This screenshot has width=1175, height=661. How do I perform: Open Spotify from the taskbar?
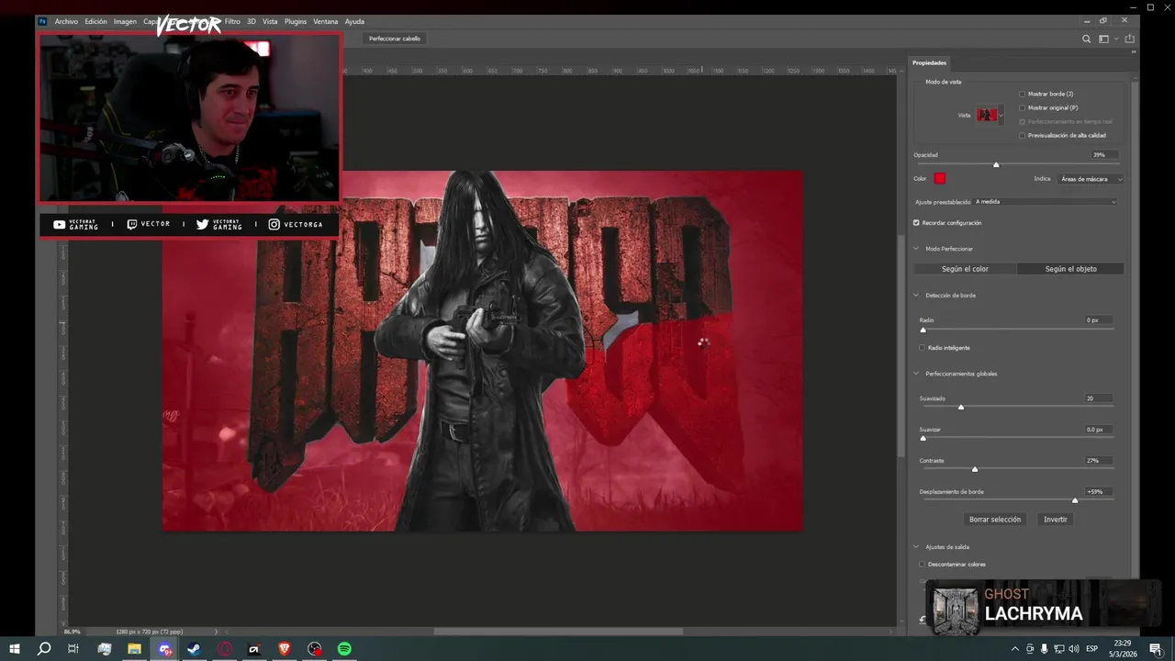coord(344,649)
